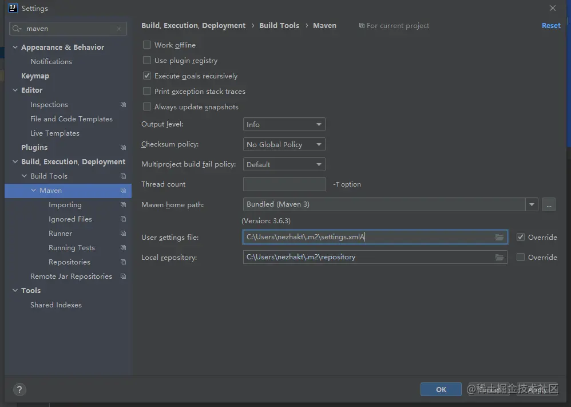The height and width of the screenshot is (407, 571).
Task: Toggle Override for Local repository
Action: pos(520,257)
